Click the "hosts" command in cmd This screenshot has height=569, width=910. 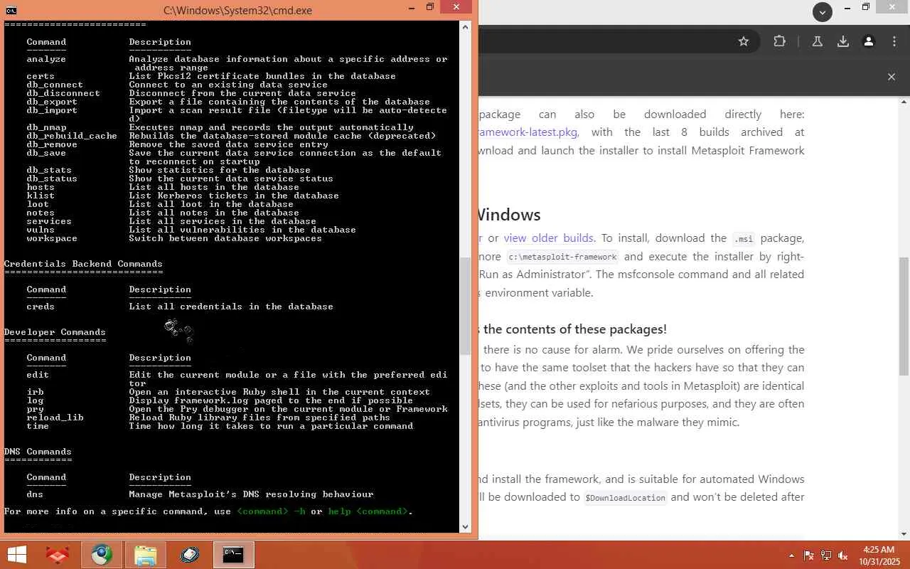click(x=41, y=187)
